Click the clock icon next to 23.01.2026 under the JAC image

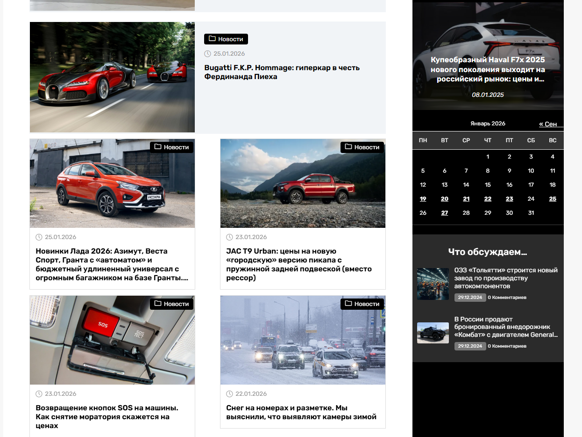[x=229, y=237]
